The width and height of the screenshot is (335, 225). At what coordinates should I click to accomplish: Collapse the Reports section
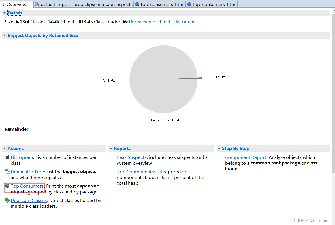(x=111, y=149)
